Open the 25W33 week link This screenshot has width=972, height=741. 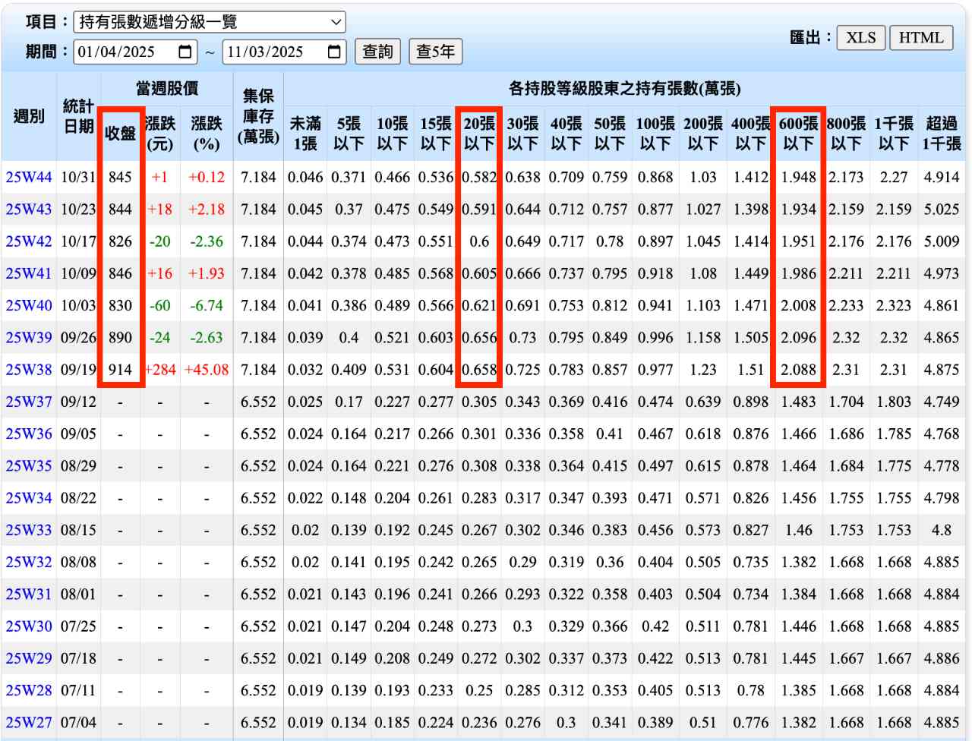(x=29, y=530)
